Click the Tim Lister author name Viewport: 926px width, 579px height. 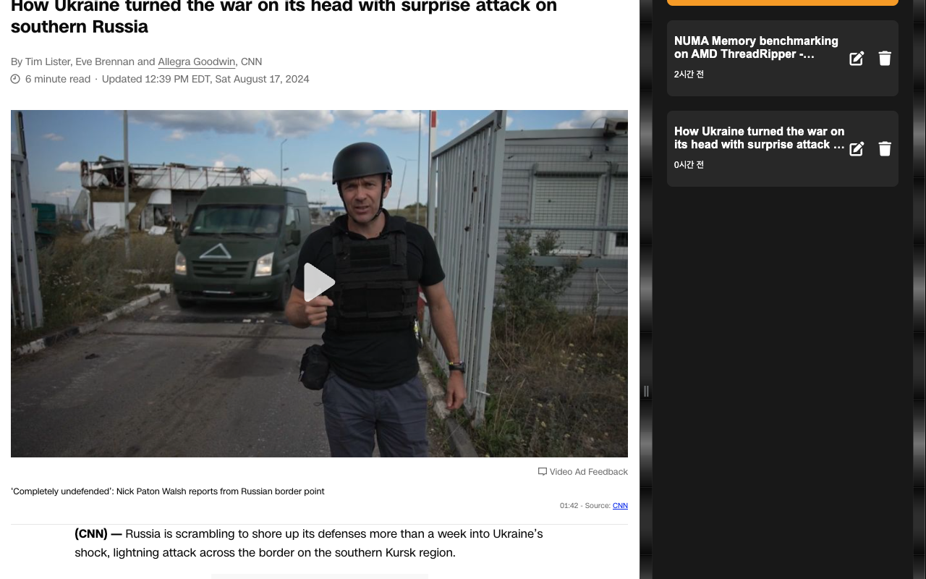48,62
